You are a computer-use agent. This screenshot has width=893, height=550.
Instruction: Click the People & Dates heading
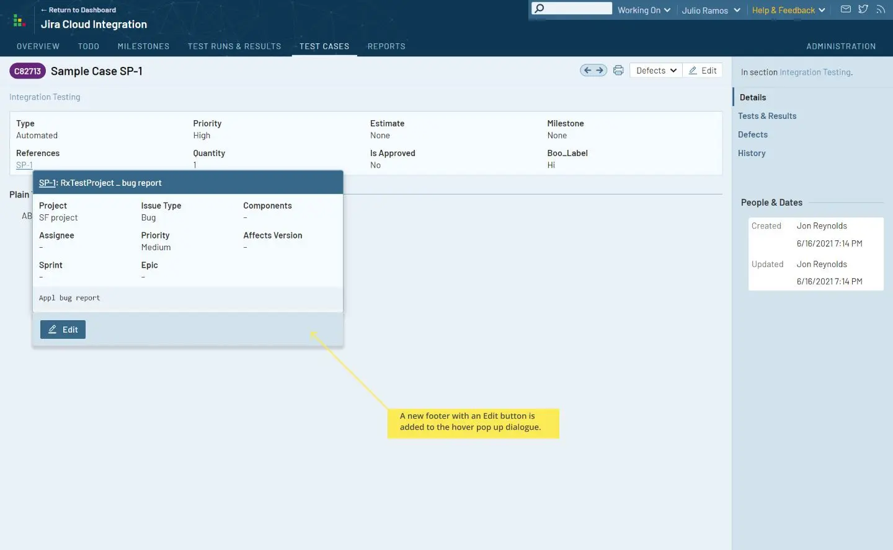click(x=771, y=203)
